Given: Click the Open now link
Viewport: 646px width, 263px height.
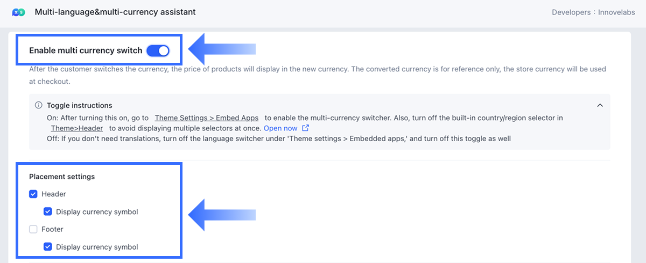Looking at the screenshot, I should (280, 128).
